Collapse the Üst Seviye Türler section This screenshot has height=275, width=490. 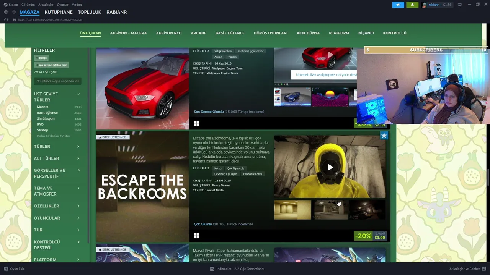pyautogui.click(x=78, y=94)
